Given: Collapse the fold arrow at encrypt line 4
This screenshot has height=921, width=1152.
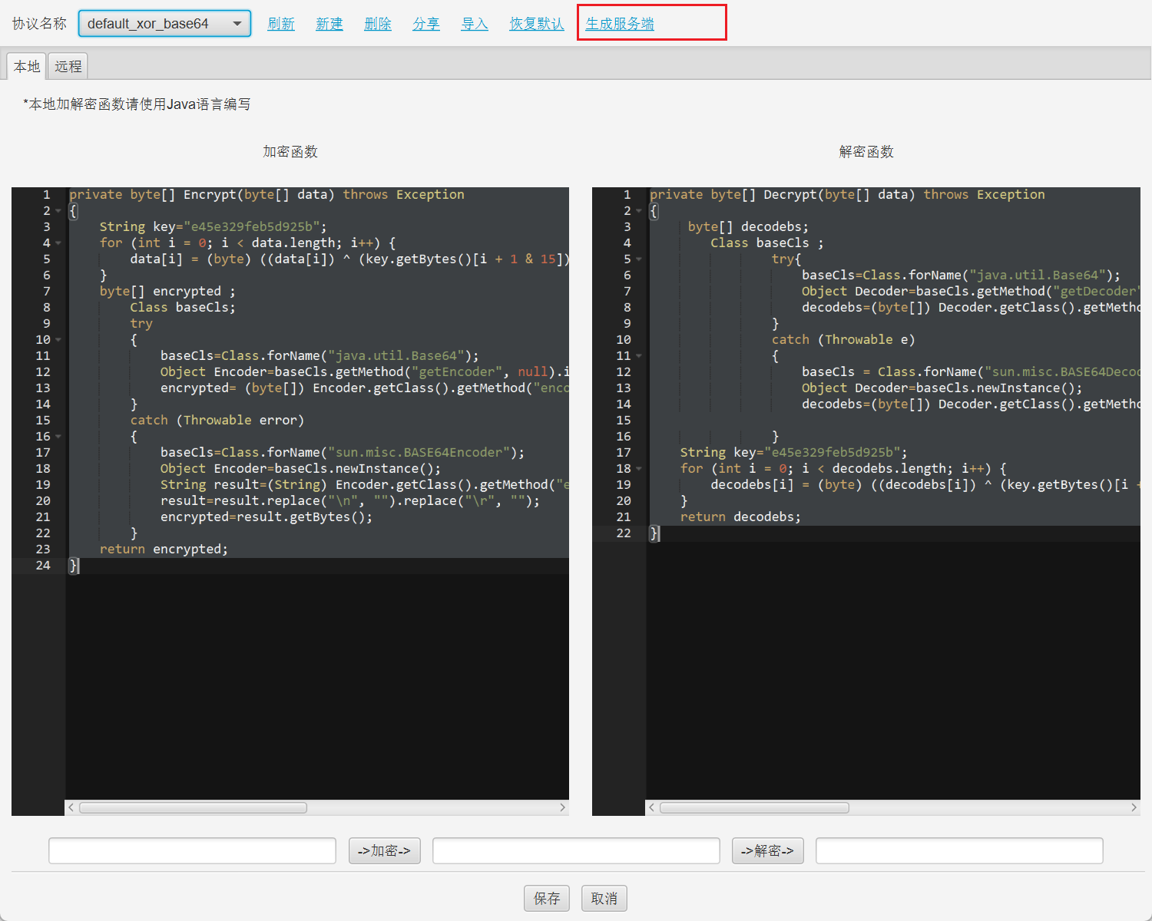Looking at the screenshot, I should [x=58, y=243].
